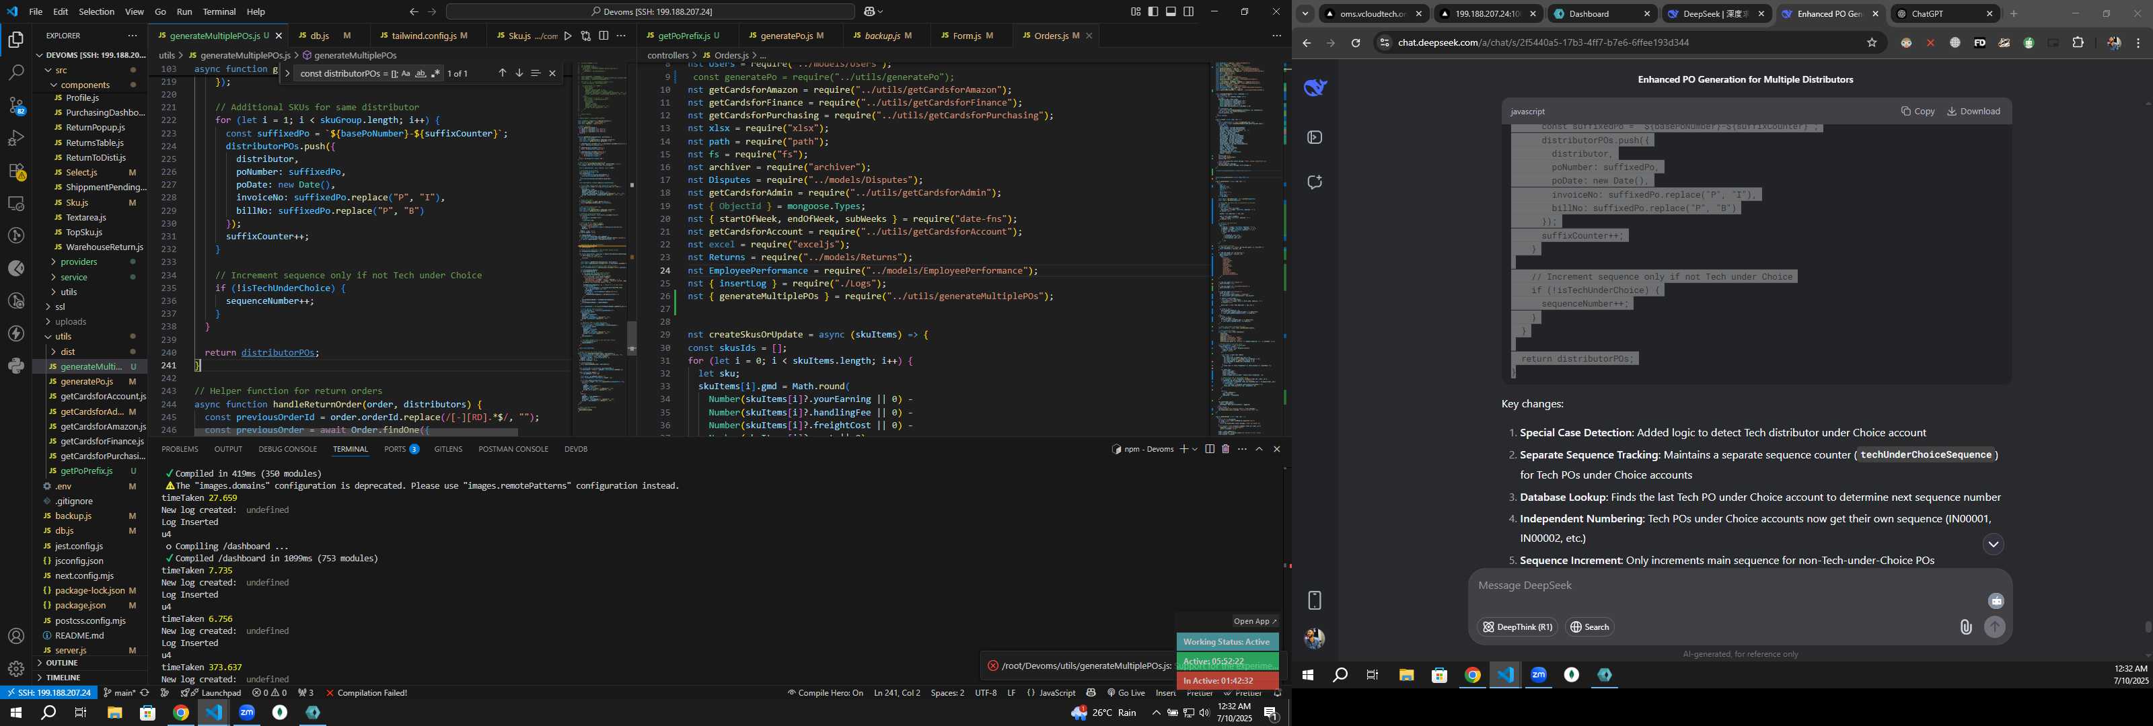Open Chrome Extensions puzzle icon
Viewport: 2153px width, 726px height.
pos(2078,42)
